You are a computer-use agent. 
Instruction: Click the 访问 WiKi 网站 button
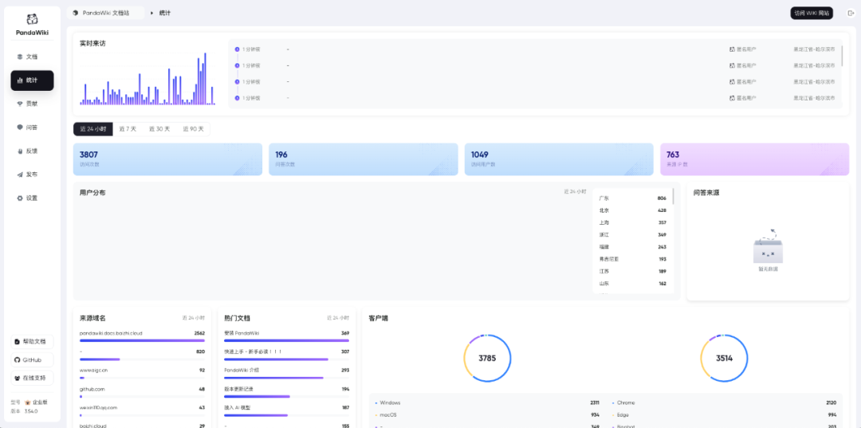click(x=812, y=13)
